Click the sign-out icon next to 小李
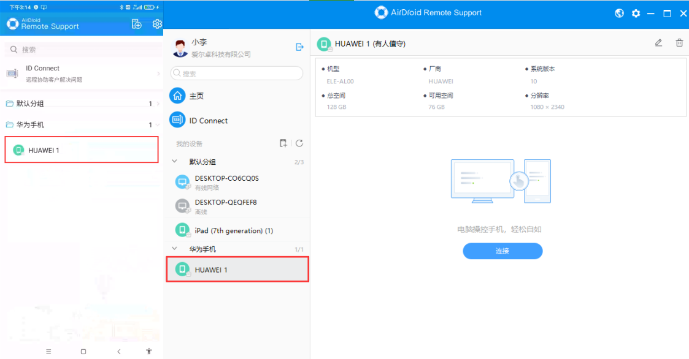 point(299,47)
